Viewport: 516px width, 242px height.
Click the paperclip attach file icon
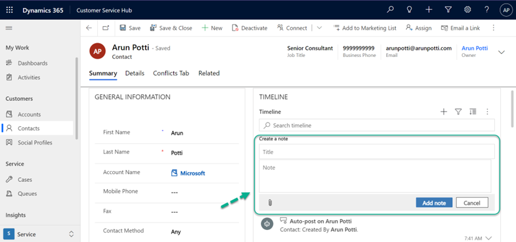click(x=270, y=203)
